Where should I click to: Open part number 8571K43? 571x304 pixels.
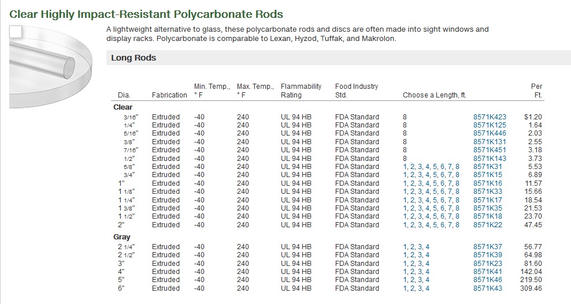click(x=488, y=288)
